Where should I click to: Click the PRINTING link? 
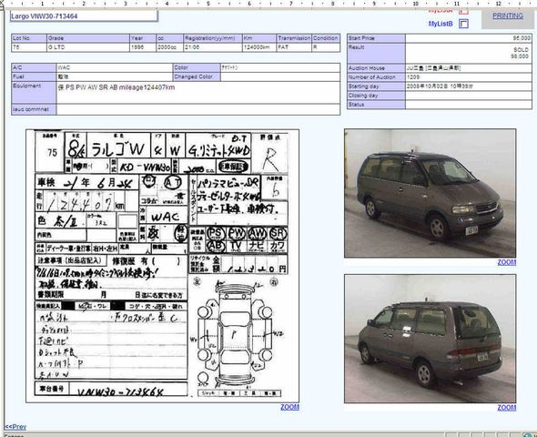508,15
